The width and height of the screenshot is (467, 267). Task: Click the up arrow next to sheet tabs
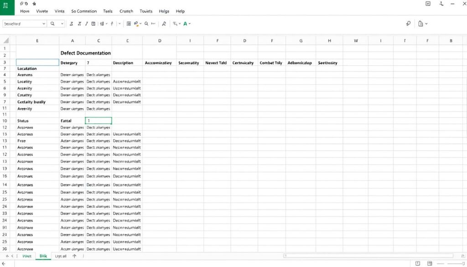[x=74, y=256]
